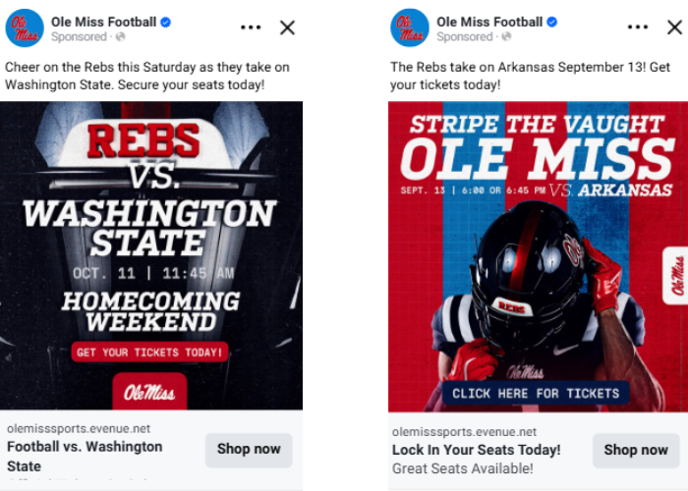The image size is (688, 491).
Task: Hide the Arkansas ad with X
Action: coord(672,27)
